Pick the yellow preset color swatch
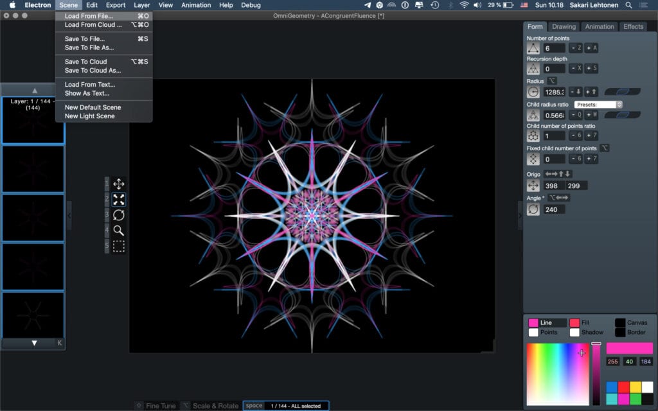 click(636, 387)
